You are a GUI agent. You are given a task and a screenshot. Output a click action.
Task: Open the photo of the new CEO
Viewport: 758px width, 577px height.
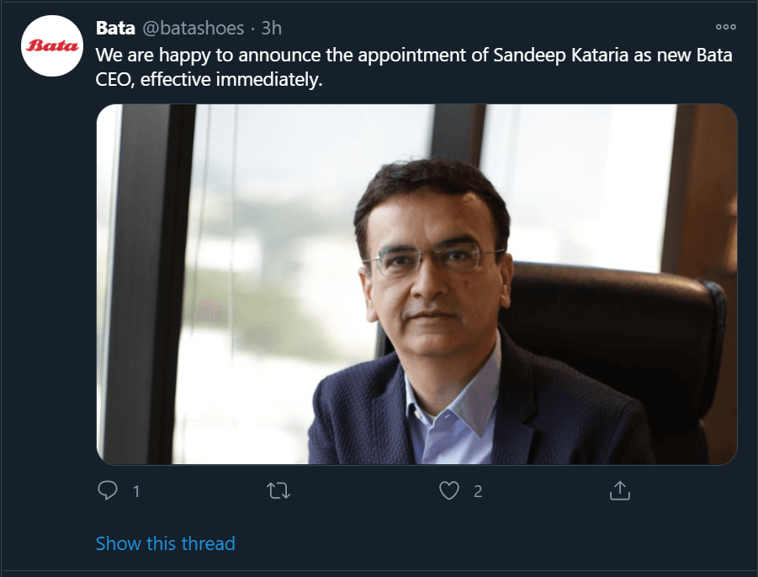pyautogui.click(x=416, y=284)
